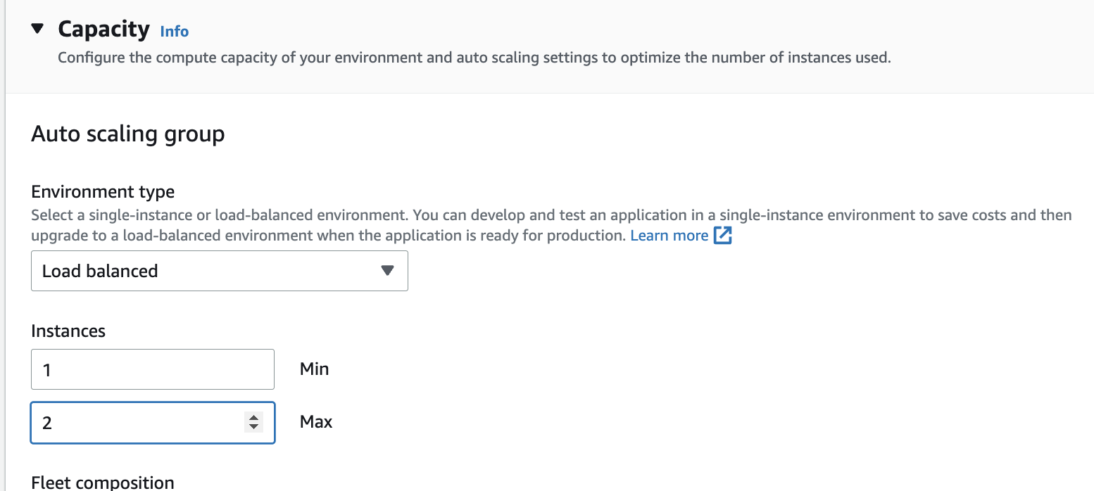The image size is (1094, 491).
Task: Click the Min label text
Action: tap(314, 369)
